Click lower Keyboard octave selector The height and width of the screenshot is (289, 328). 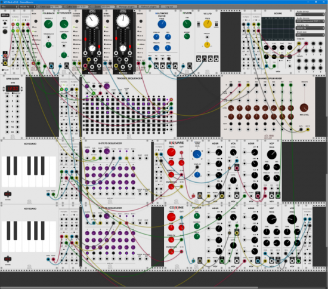tap(8, 259)
